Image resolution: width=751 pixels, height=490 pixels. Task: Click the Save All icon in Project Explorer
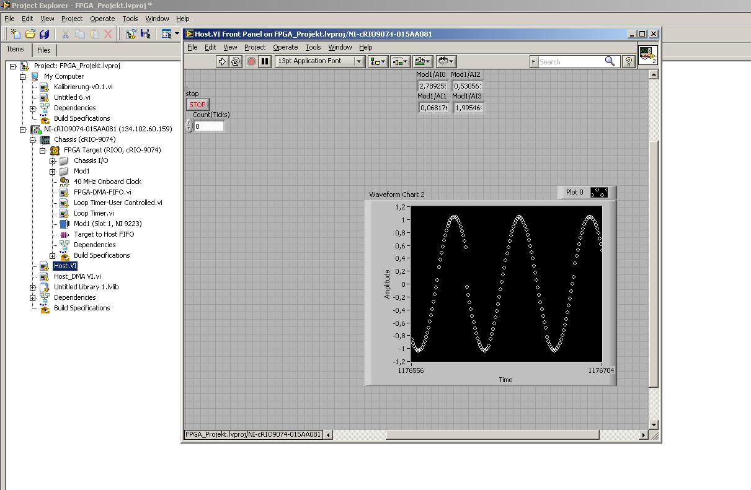(x=45, y=34)
